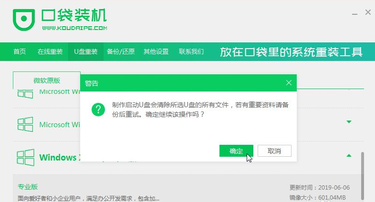Viewport: 375px width, 202px height.
Task: Click the 放在口袋里的系统重装工具 slogan
Action: pyautogui.click(x=291, y=52)
